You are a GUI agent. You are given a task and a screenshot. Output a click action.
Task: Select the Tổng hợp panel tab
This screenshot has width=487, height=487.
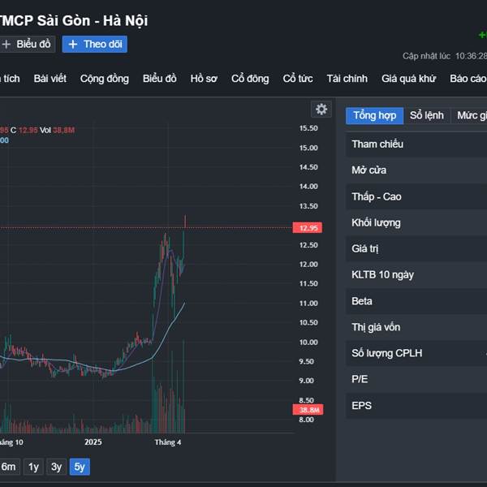point(374,115)
